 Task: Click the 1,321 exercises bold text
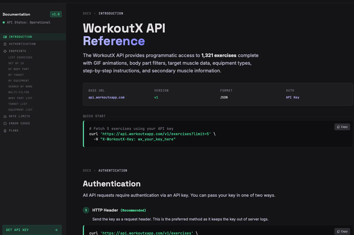coord(219,55)
